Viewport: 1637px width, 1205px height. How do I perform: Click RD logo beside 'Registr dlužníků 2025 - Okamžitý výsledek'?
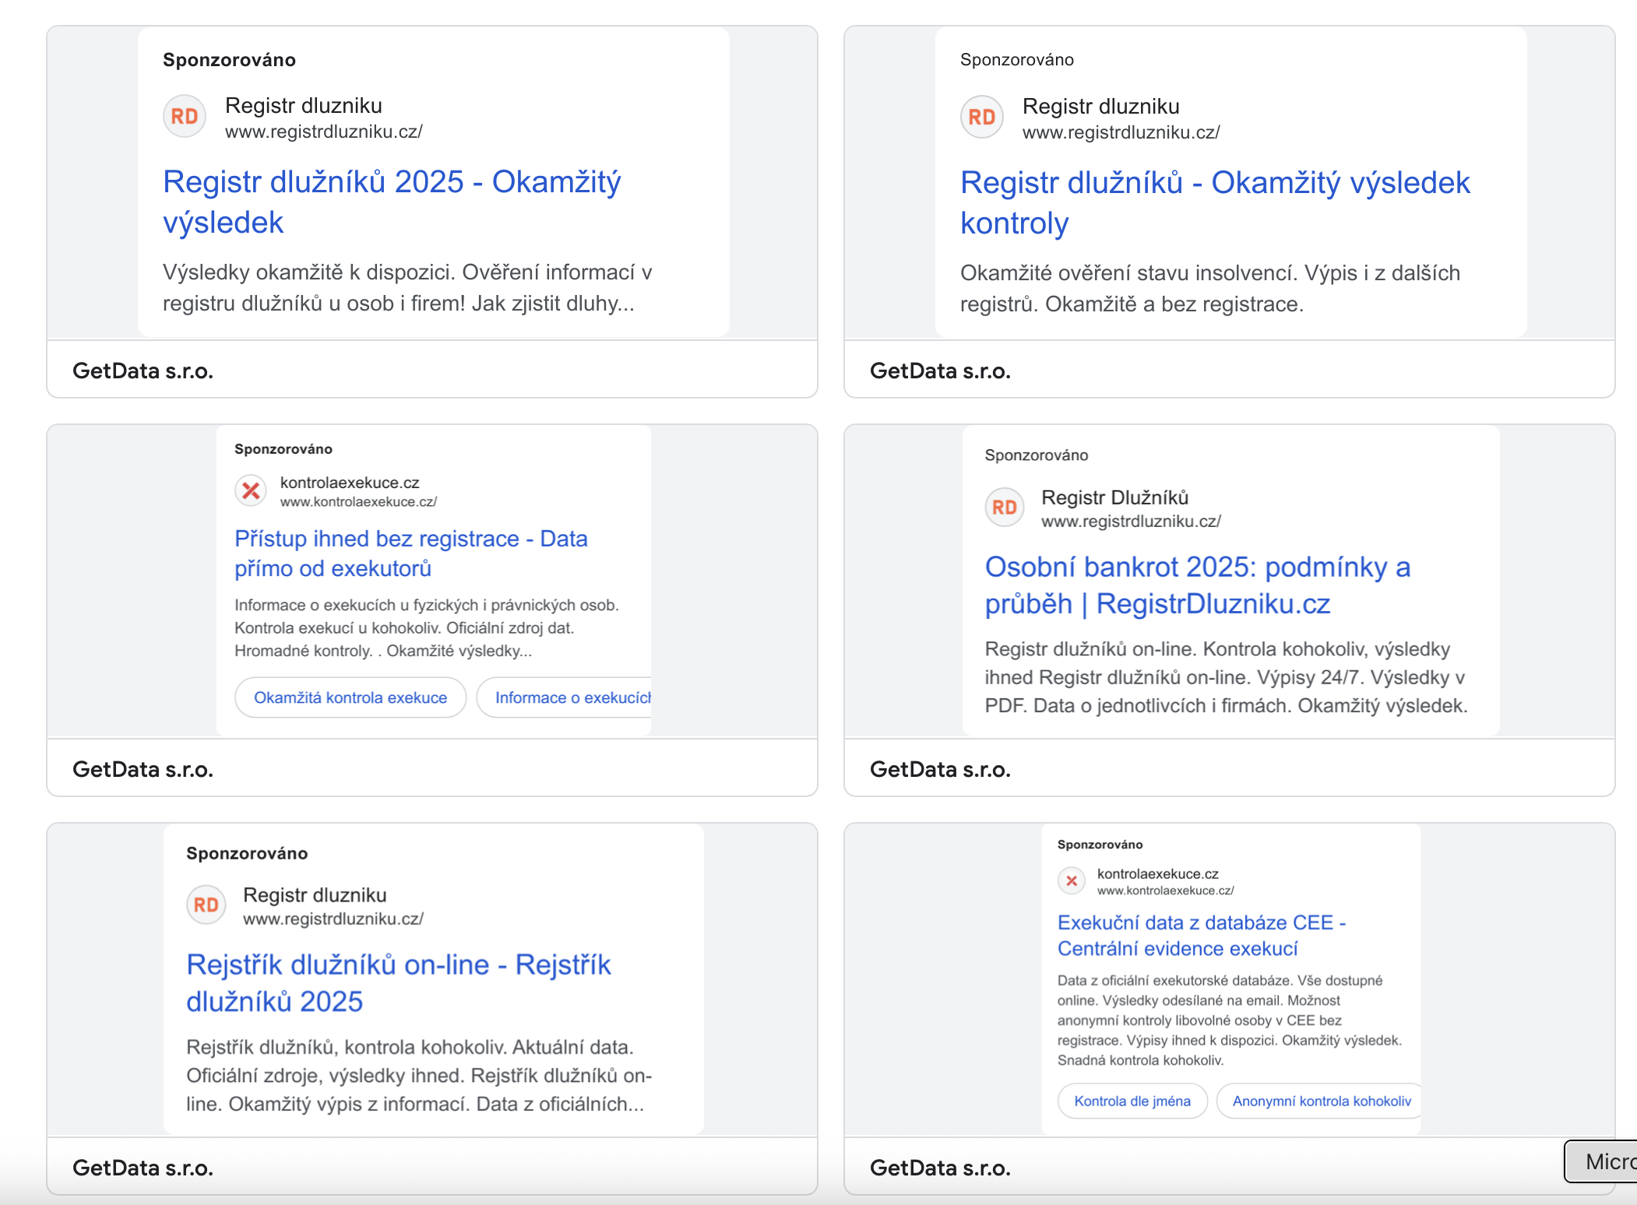pyautogui.click(x=185, y=117)
